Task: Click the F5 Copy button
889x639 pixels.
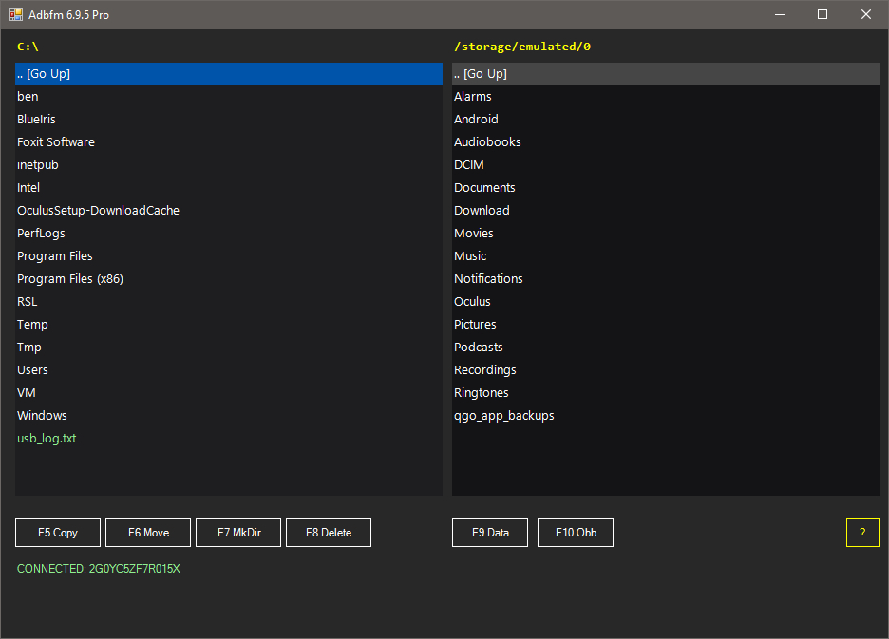Action: (x=58, y=533)
